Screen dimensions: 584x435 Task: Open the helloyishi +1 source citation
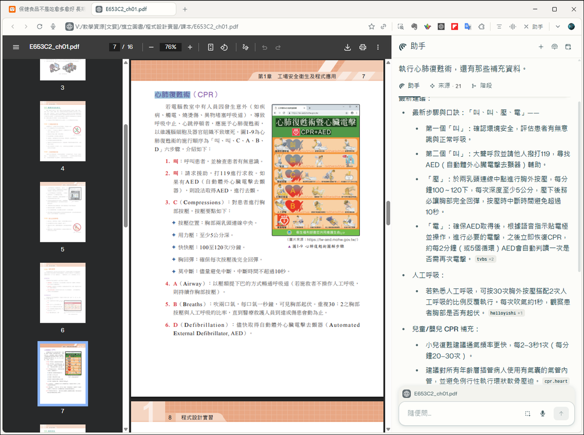pyautogui.click(x=506, y=313)
